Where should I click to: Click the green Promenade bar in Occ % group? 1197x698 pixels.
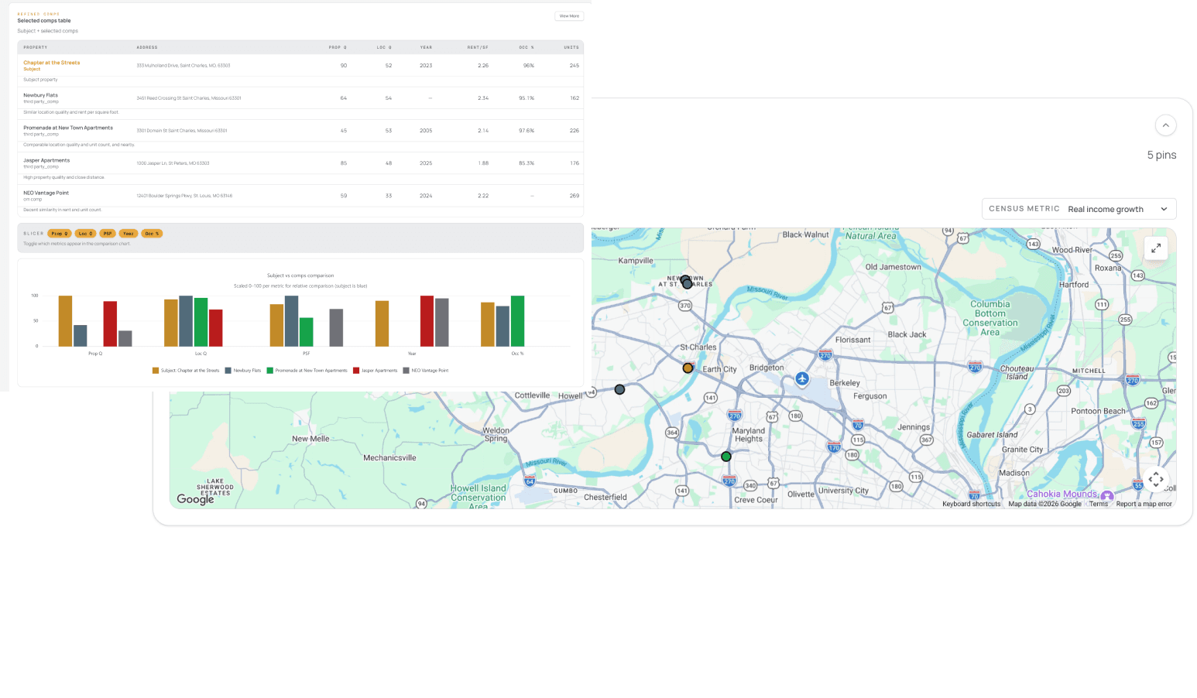(517, 321)
